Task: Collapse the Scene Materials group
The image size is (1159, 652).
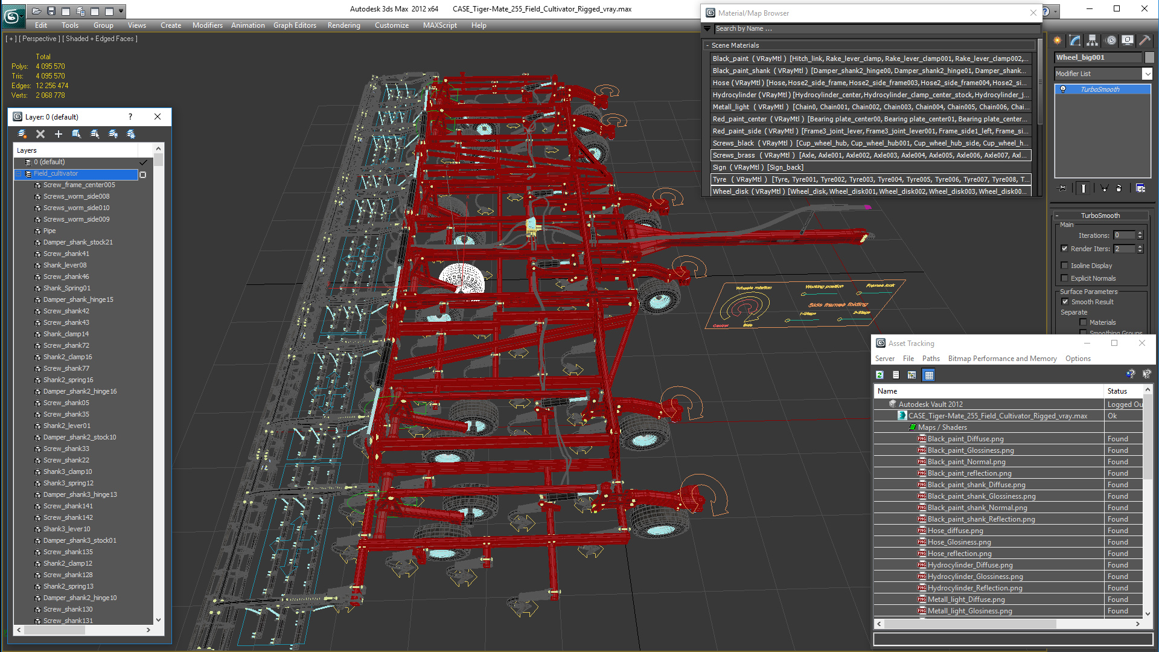Action: (707, 45)
